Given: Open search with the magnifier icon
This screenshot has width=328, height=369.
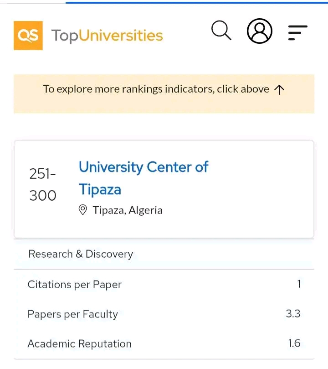Looking at the screenshot, I should coord(221,31).
